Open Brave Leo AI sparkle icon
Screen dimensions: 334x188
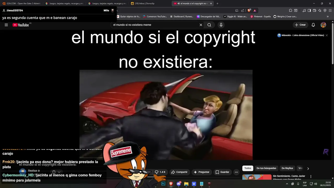[320, 10]
